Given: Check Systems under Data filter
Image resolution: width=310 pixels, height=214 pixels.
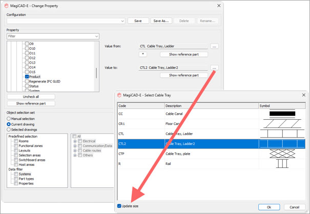Looking at the screenshot, I should (16, 174).
